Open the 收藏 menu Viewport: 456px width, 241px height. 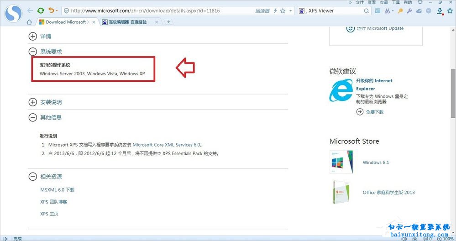384,2
